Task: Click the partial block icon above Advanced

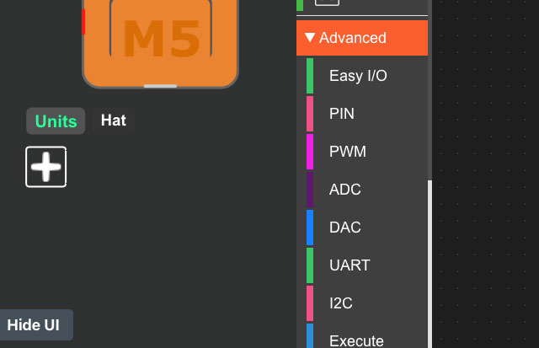Action: (x=327, y=3)
